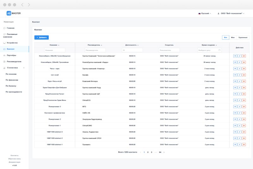Focus the Рекламодатель filter input
This screenshot has width=253, height=169.
coord(95,50)
